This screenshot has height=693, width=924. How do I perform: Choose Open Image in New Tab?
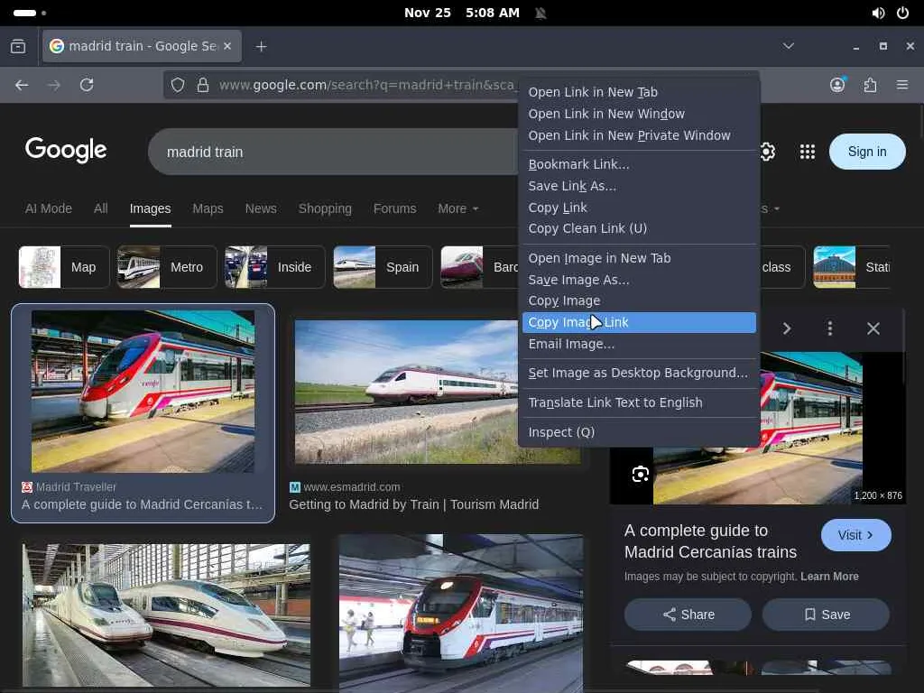click(x=639, y=258)
